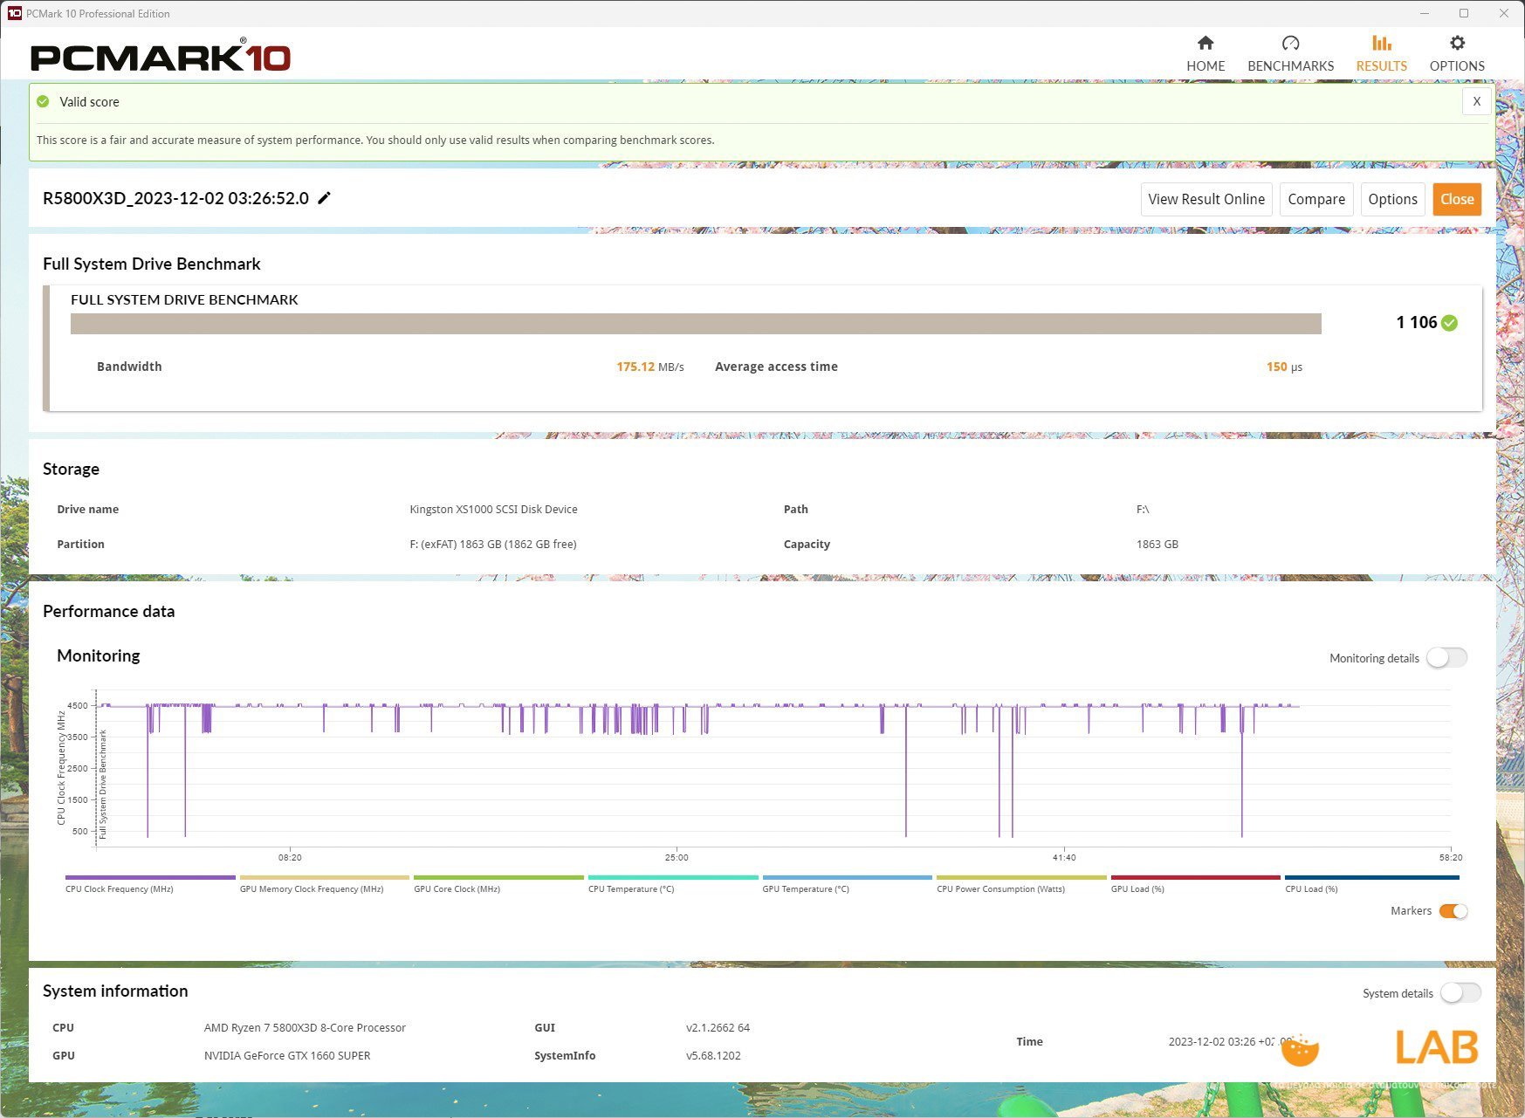This screenshot has width=1525, height=1118.
Task: Toggle the CPU Temperature legend item
Action: pos(673,883)
